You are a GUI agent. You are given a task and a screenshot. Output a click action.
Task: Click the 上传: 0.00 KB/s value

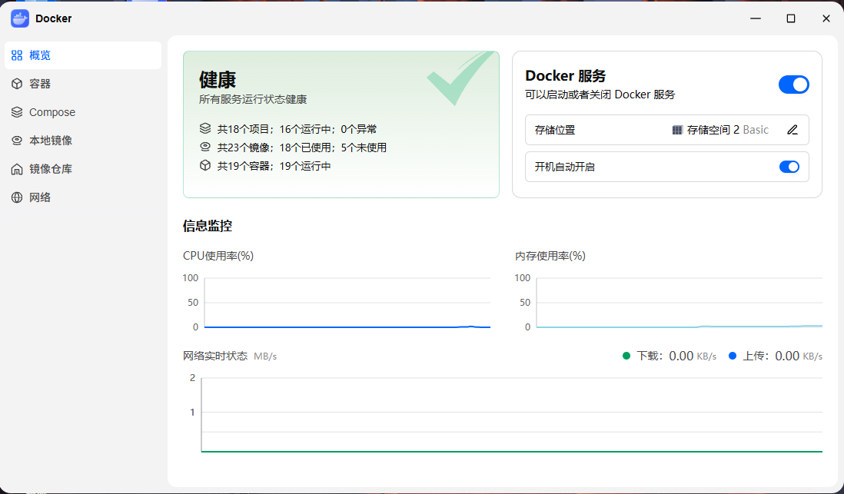click(783, 356)
